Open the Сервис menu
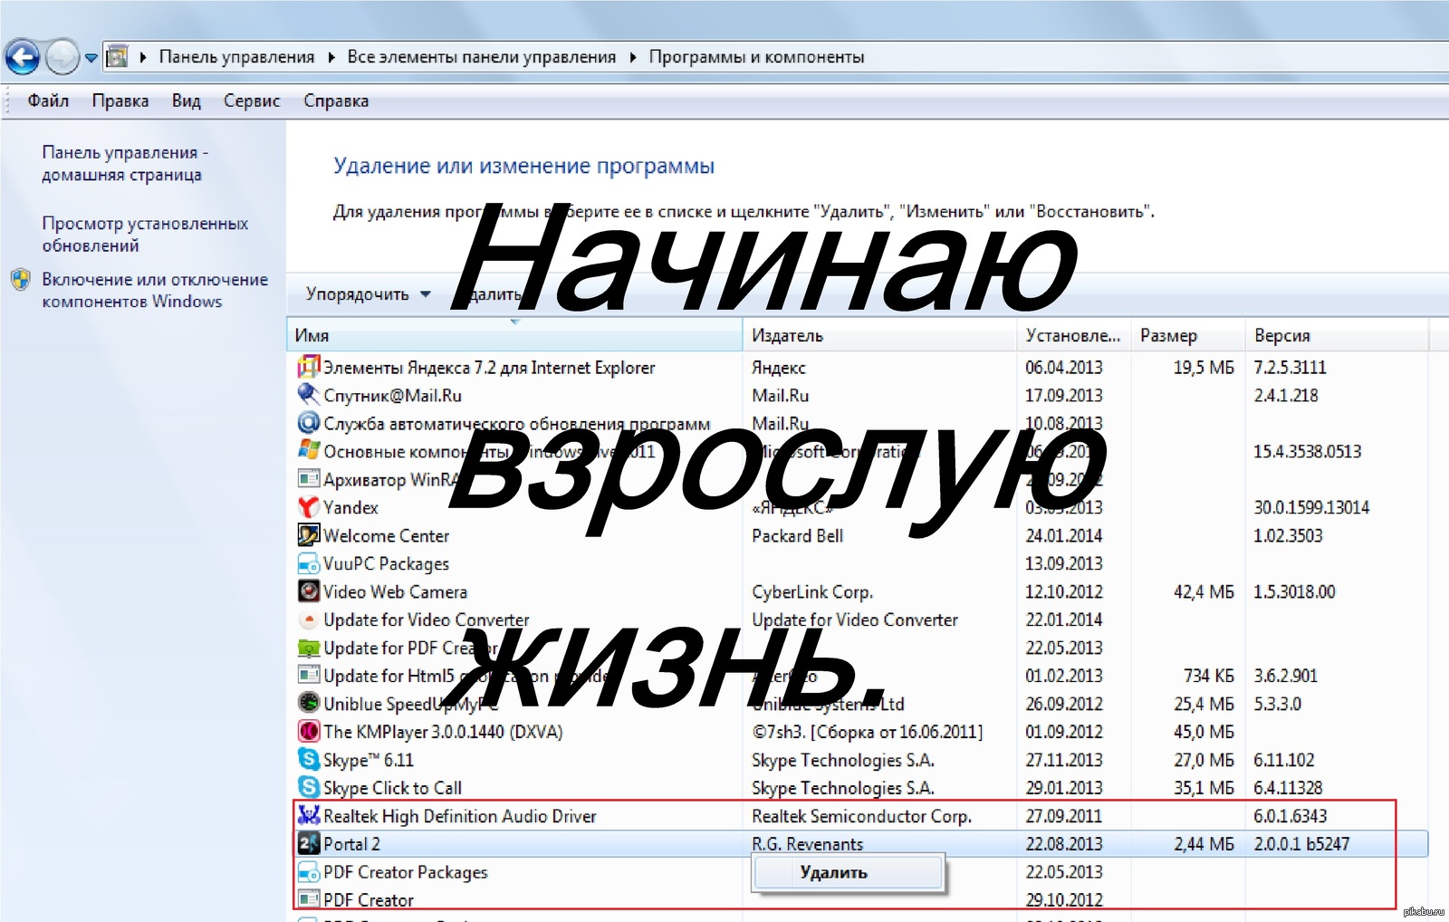This screenshot has height=922, width=1449. pos(251,101)
